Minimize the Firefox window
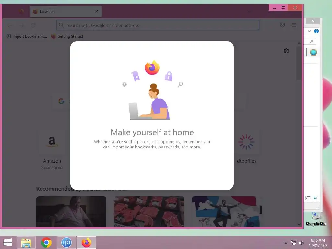The image size is (332, 249). (275, 8)
